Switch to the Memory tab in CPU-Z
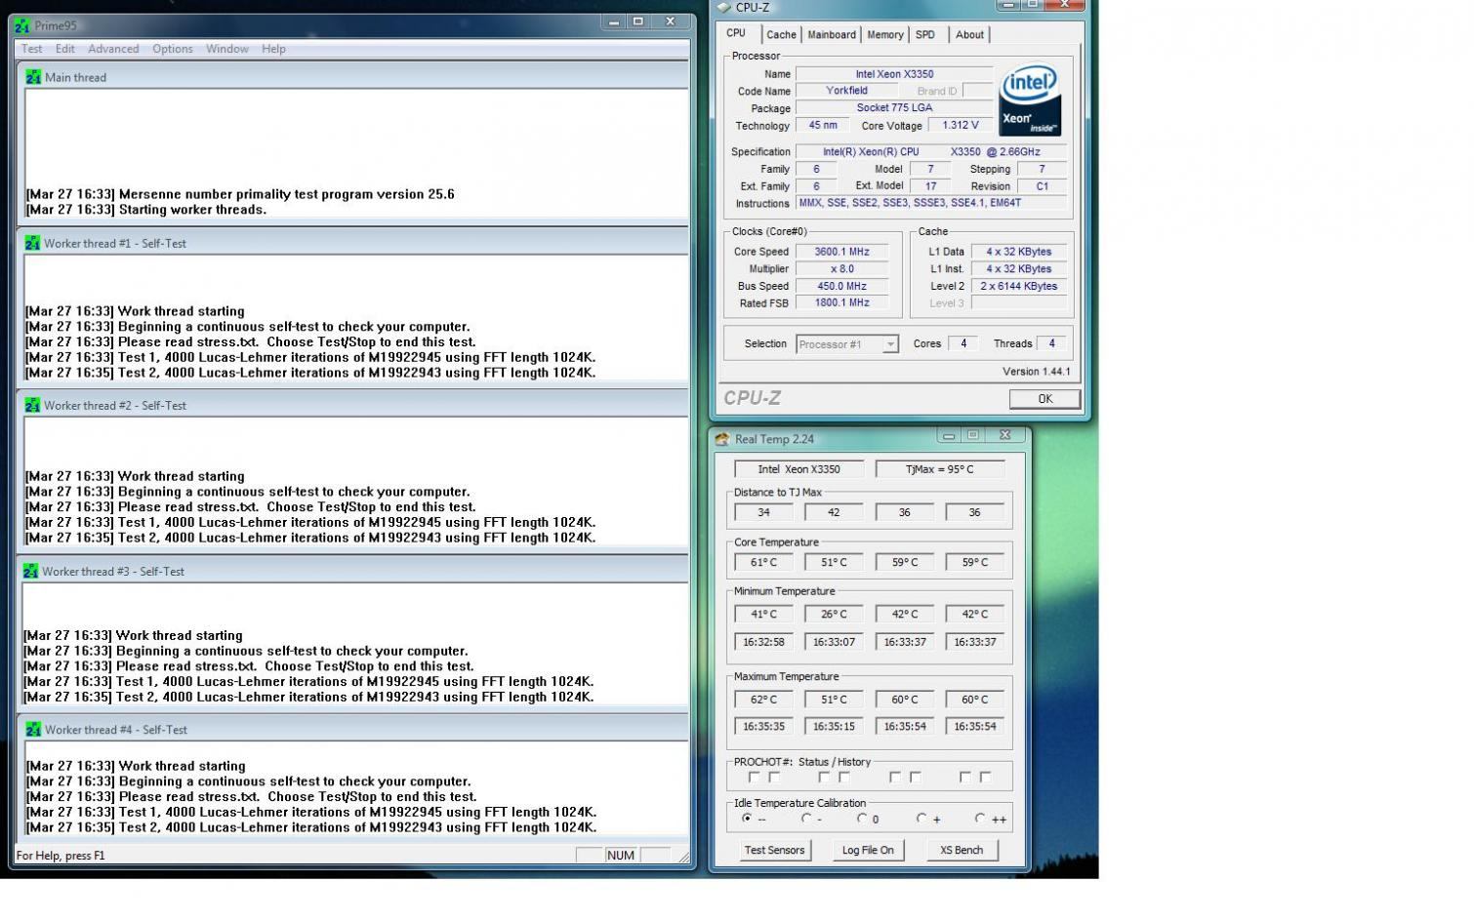This screenshot has height=921, width=1474. [885, 35]
